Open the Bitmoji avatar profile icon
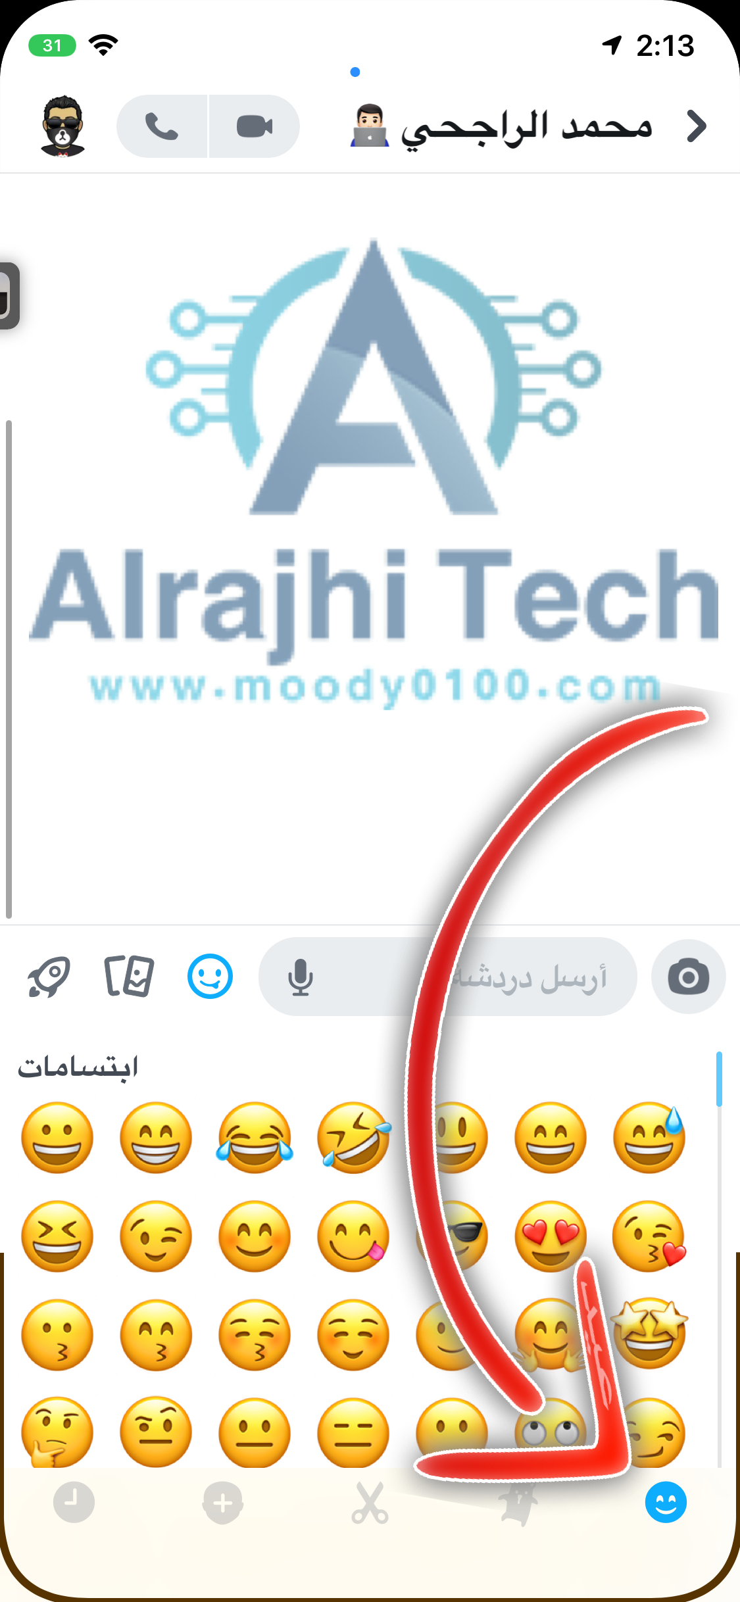Screen dimensions: 740x1602 62,126
